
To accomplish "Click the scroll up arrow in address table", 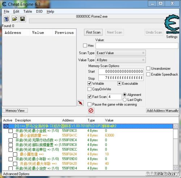I will [176, 126].
